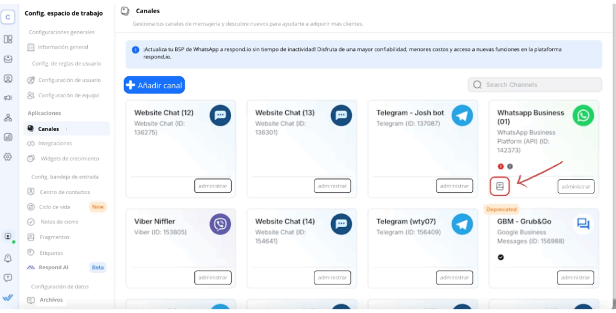616x313 pixels.
Task: Click administrar on Website Chat (13)
Action: pos(332,186)
